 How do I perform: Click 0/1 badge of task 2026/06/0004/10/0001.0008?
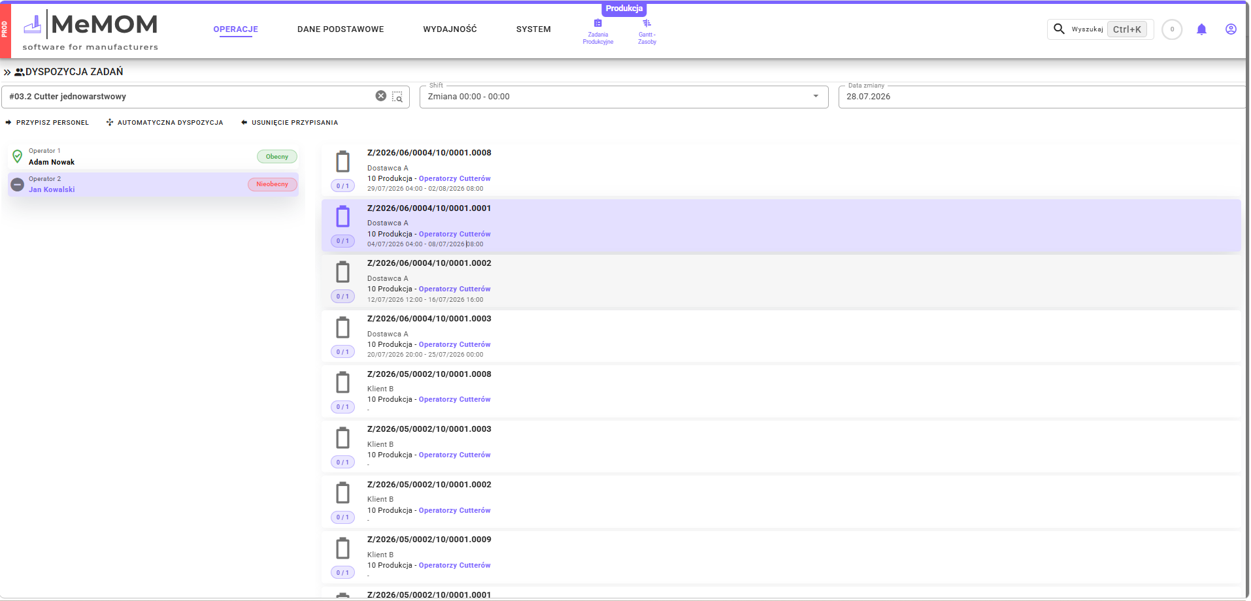point(342,186)
